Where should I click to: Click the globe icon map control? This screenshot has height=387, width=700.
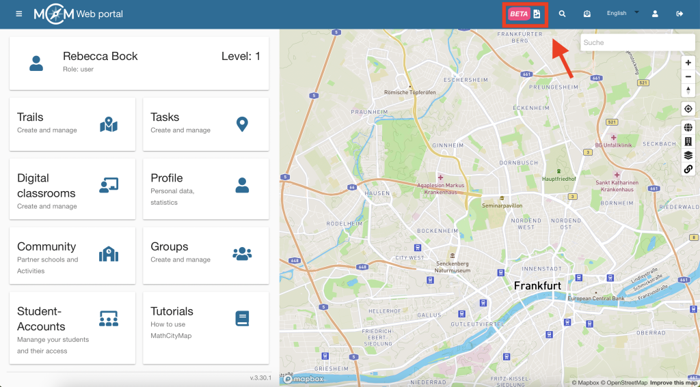(x=688, y=128)
